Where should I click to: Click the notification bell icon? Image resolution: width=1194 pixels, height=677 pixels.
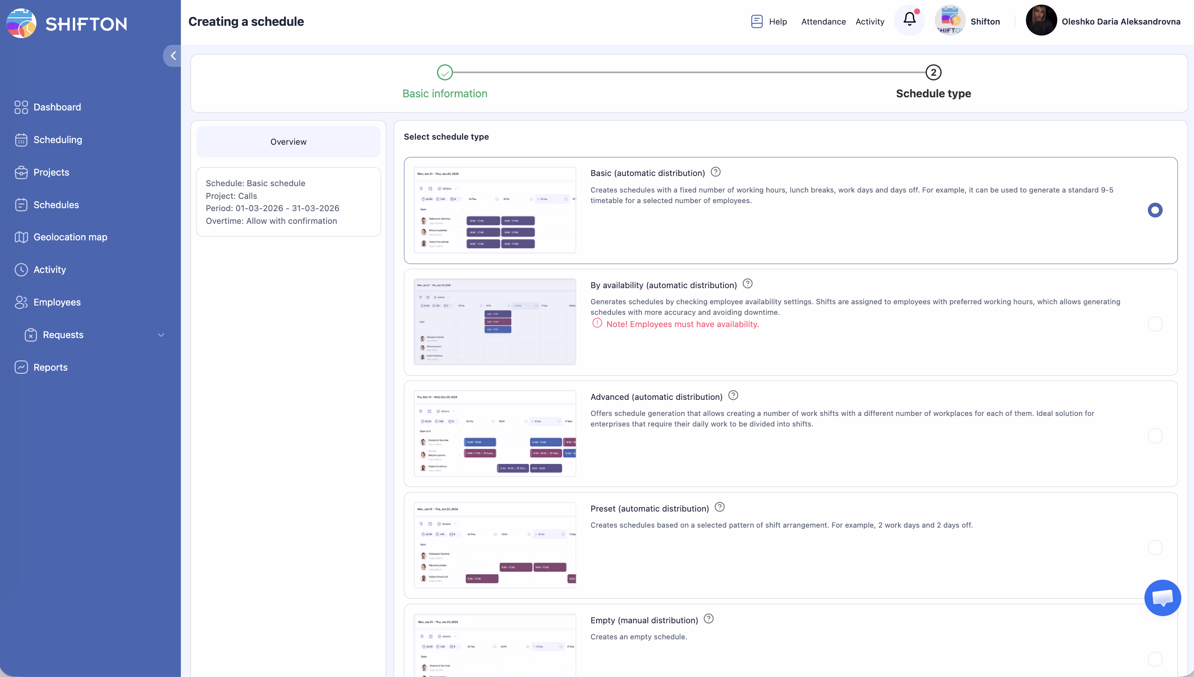[x=909, y=20]
